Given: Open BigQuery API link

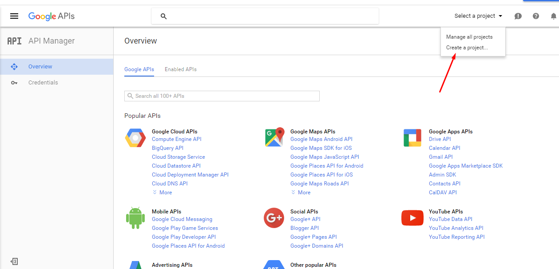Looking at the screenshot, I should (167, 148).
